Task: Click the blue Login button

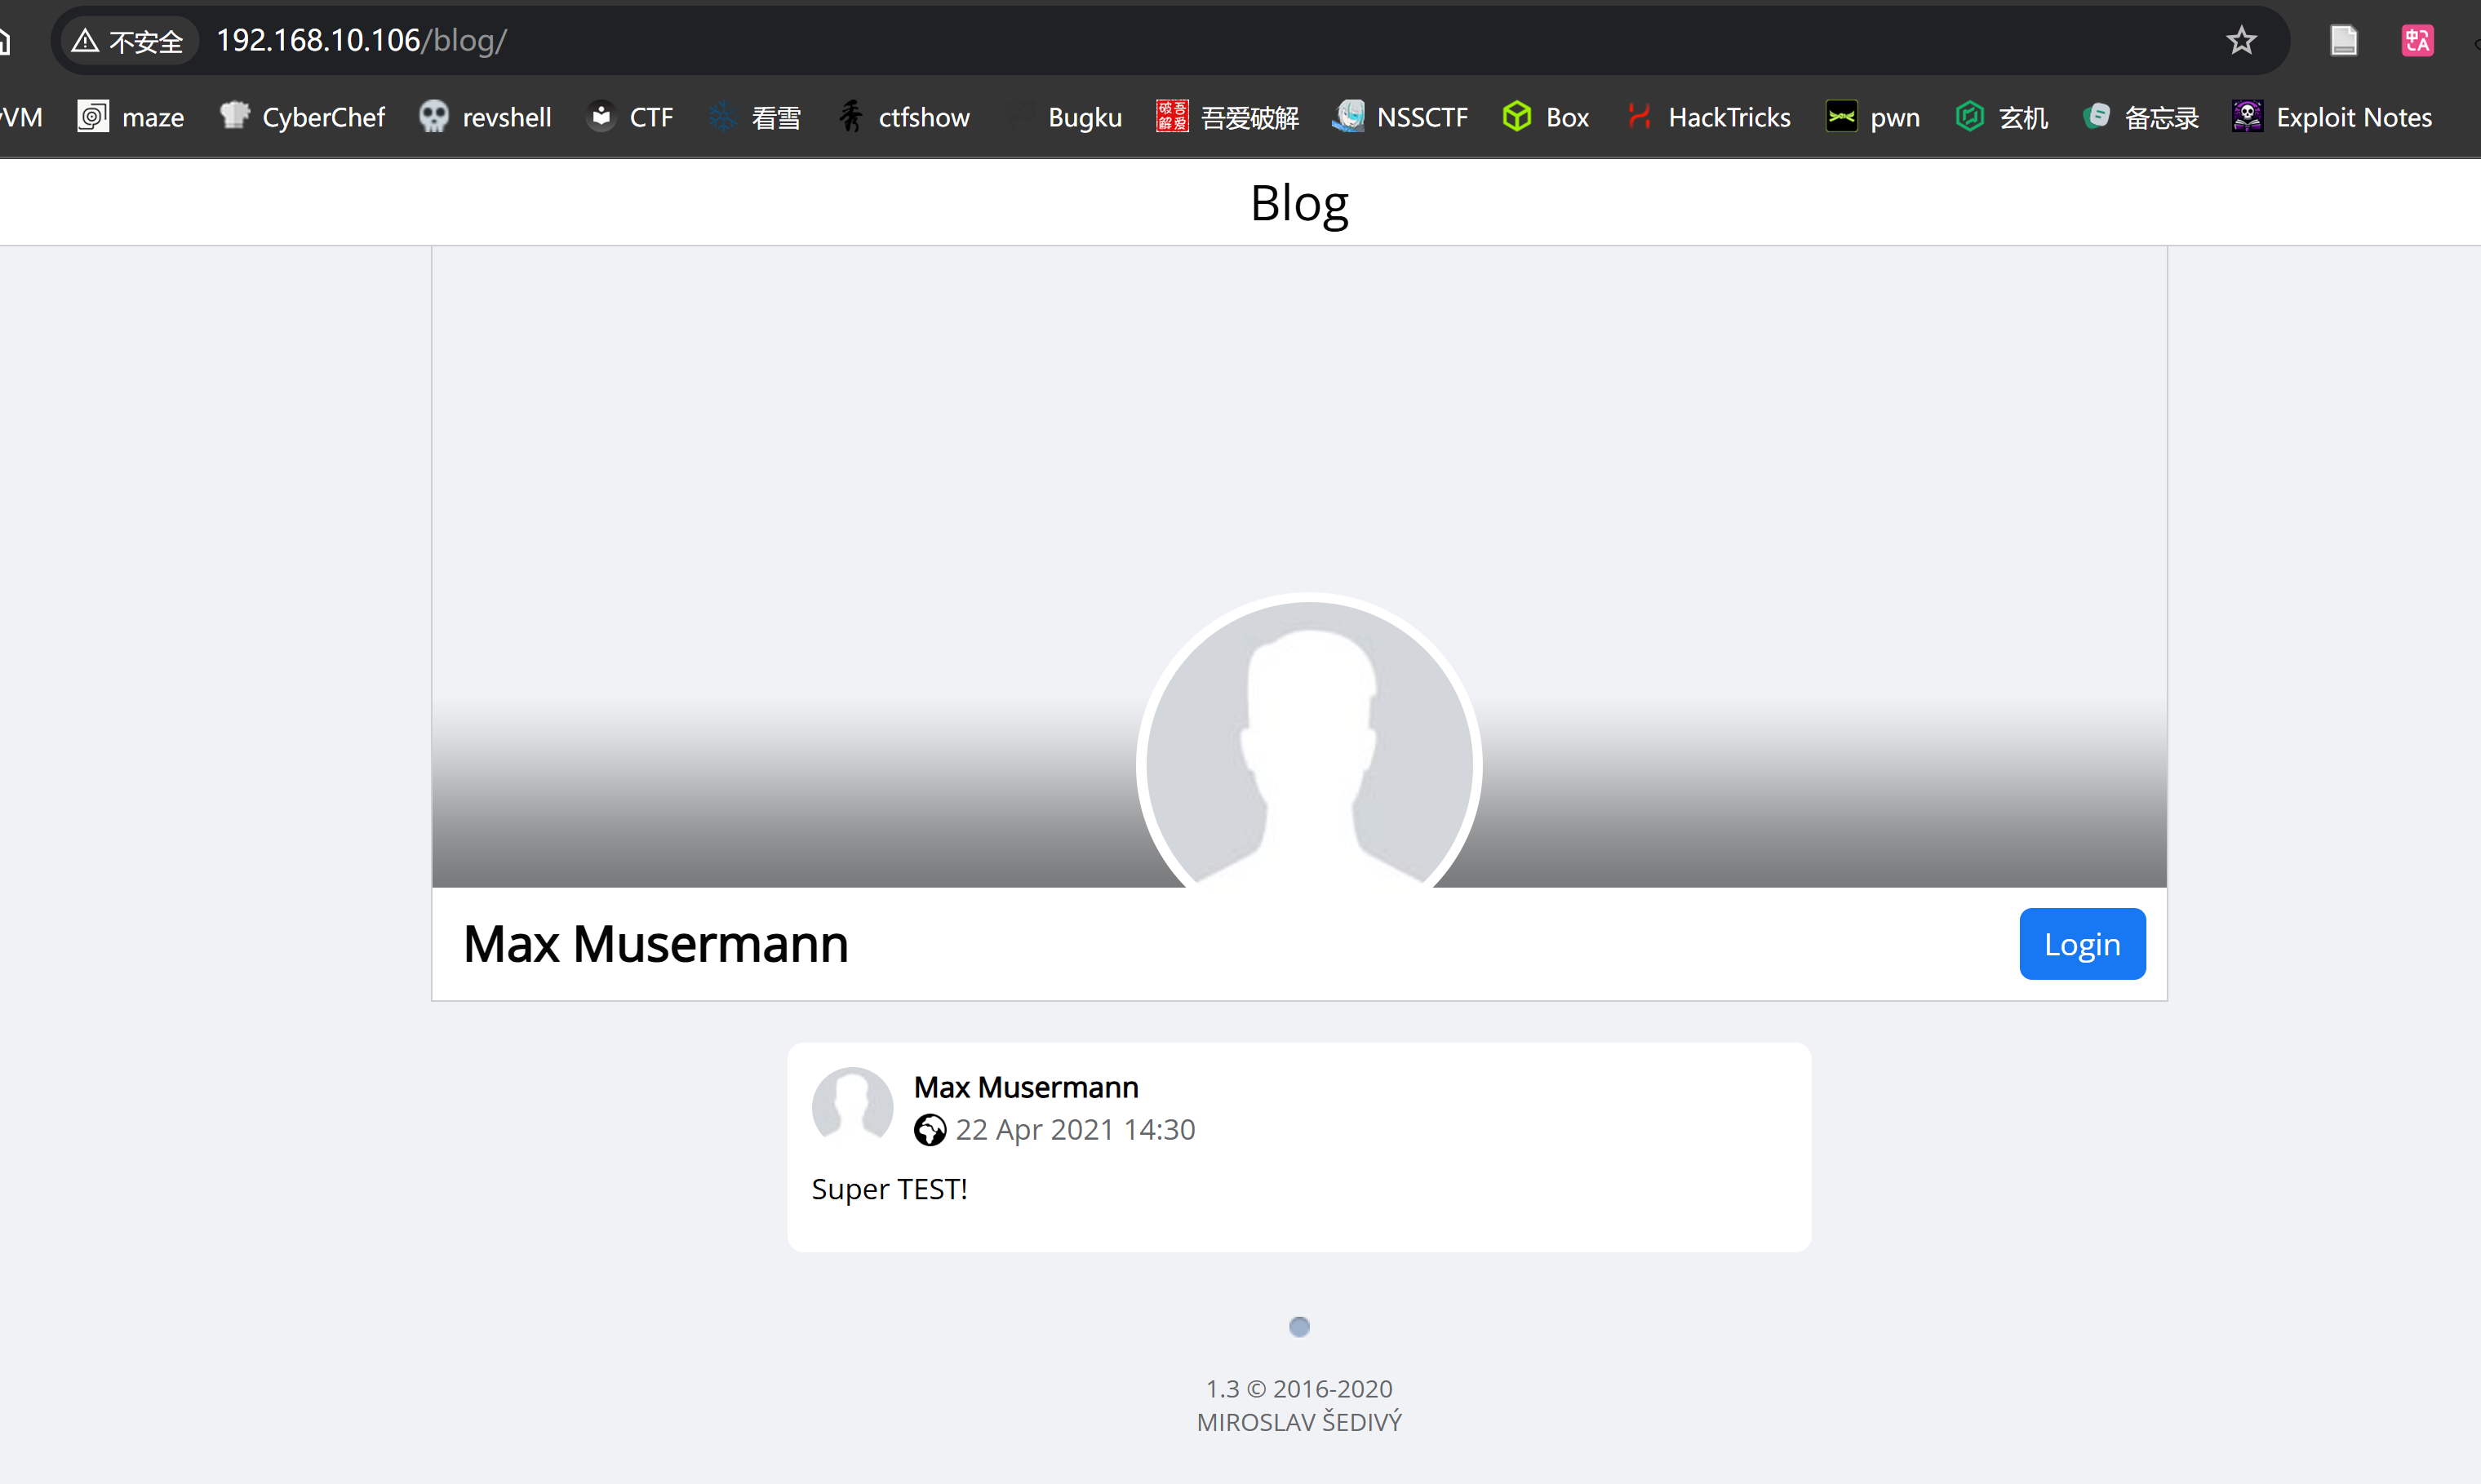Action: coord(2082,943)
